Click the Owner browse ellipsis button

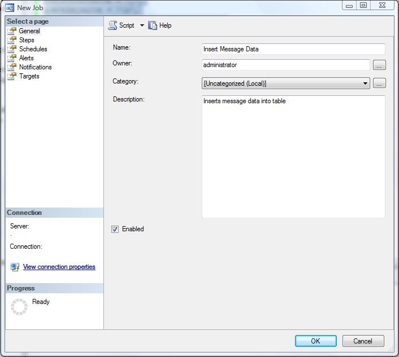pyautogui.click(x=379, y=65)
